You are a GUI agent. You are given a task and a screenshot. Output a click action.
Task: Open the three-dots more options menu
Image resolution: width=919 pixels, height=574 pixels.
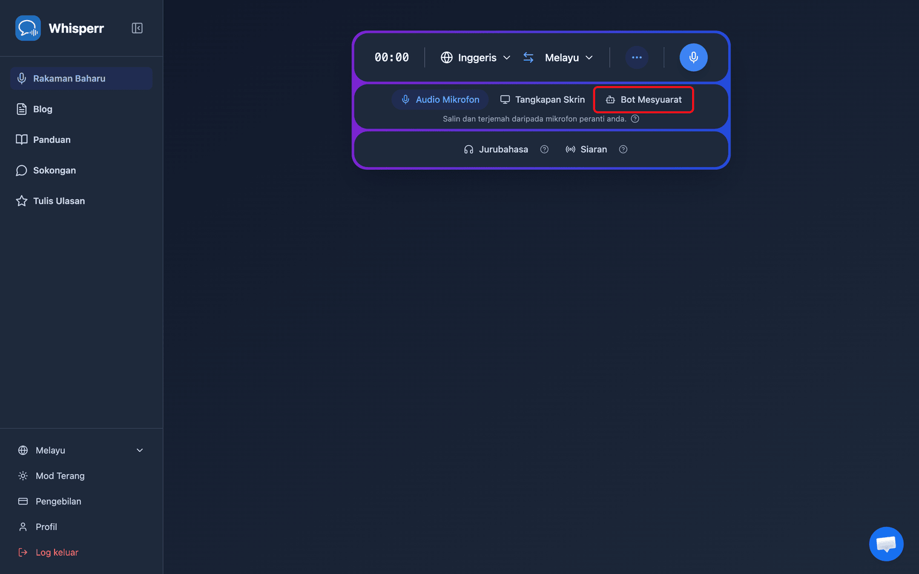[x=637, y=57]
